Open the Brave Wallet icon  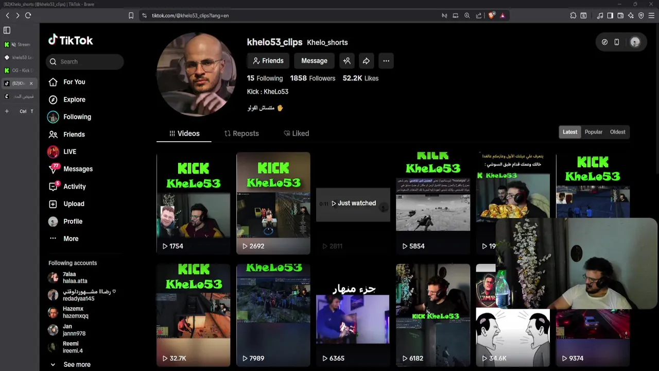(620, 15)
